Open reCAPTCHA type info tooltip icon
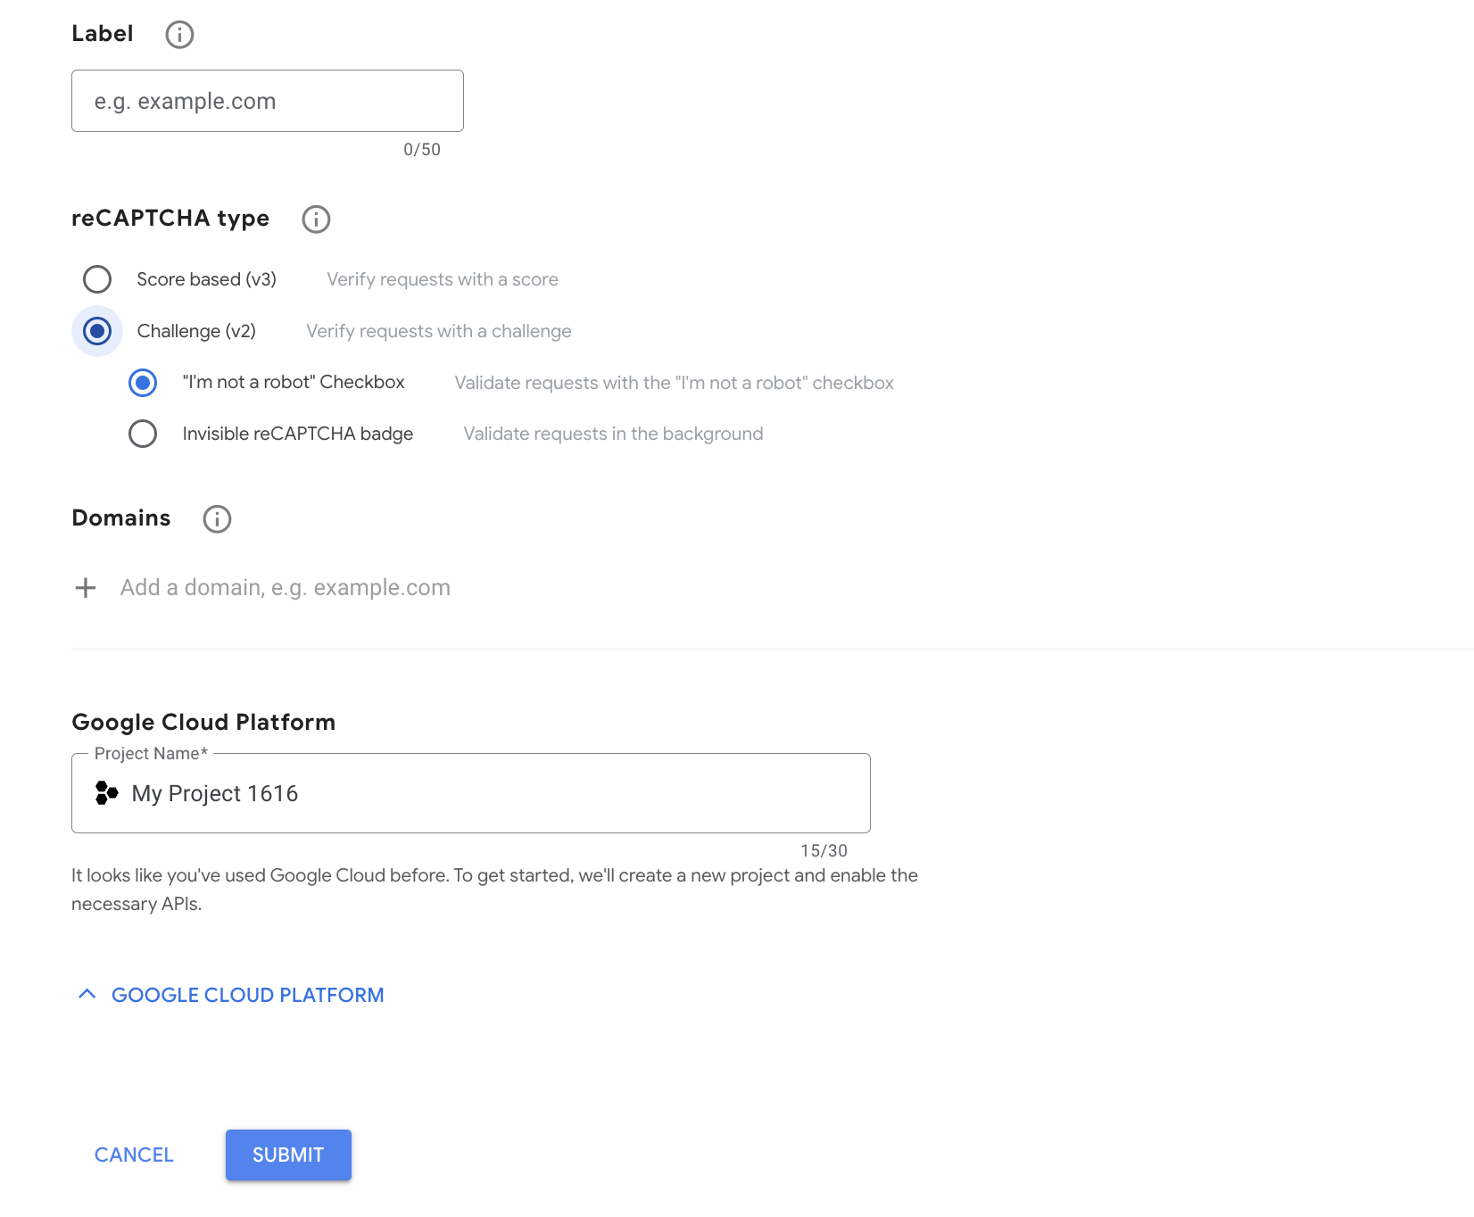This screenshot has width=1474, height=1217. (x=316, y=219)
